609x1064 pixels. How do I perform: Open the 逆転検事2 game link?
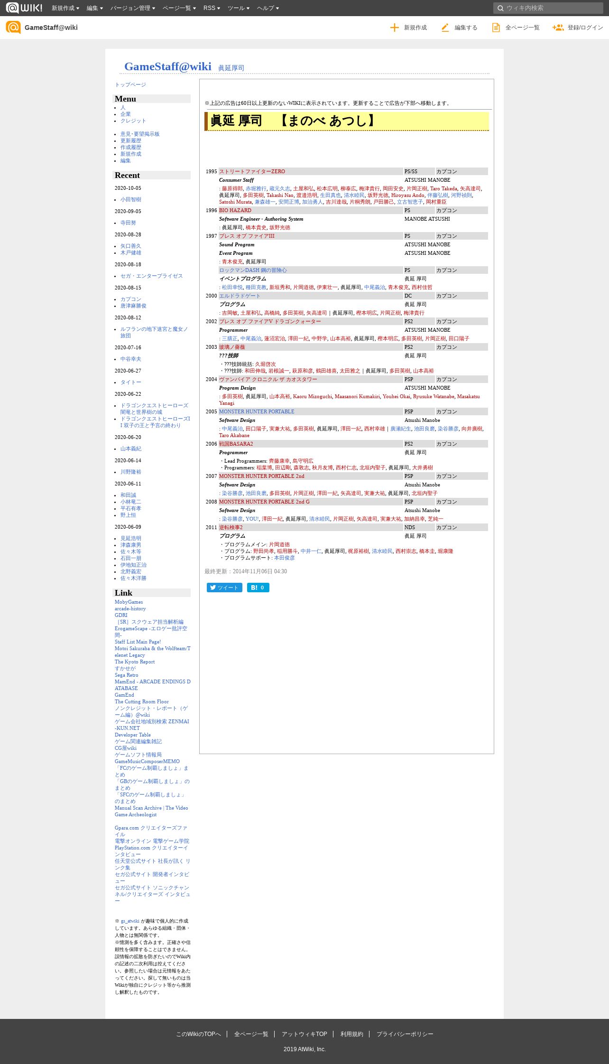pyautogui.click(x=231, y=528)
